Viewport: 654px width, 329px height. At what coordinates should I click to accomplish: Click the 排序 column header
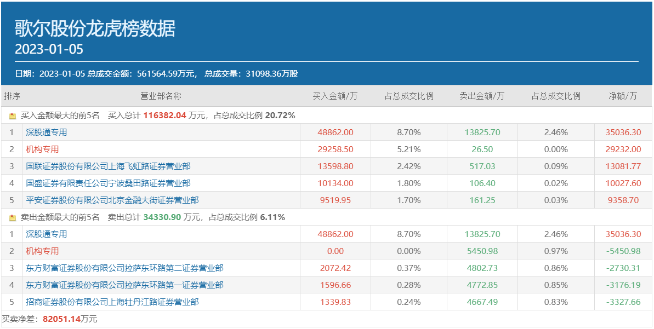click(x=12, y=96)
